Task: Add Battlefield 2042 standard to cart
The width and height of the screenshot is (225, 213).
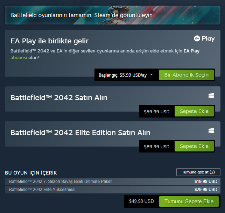Action: coord(194,111)
